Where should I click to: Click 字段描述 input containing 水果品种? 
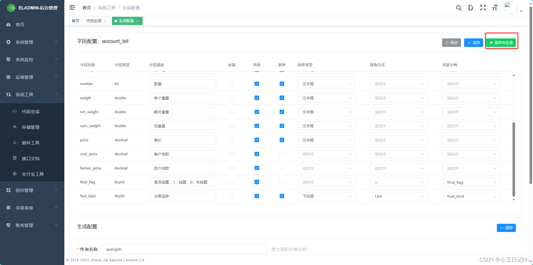(183, 196)
